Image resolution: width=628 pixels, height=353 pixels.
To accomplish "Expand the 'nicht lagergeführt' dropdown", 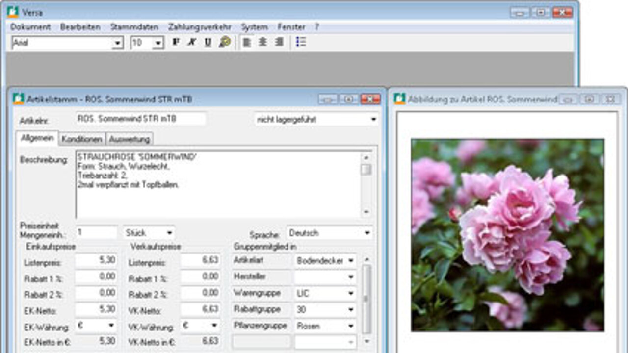I will [x=373, y=119].
